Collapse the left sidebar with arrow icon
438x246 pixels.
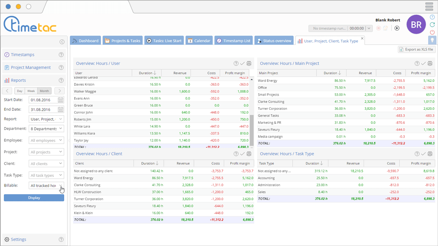[x=62, y=42]
